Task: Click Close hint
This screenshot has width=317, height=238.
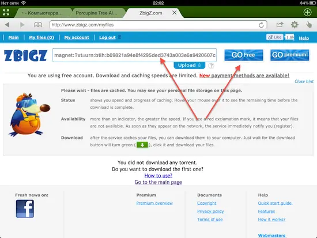Action: point(304,81)
